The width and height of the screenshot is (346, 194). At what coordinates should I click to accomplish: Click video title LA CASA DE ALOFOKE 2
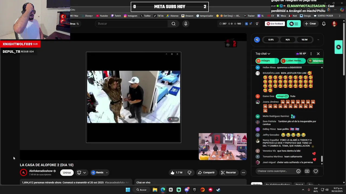46,165
